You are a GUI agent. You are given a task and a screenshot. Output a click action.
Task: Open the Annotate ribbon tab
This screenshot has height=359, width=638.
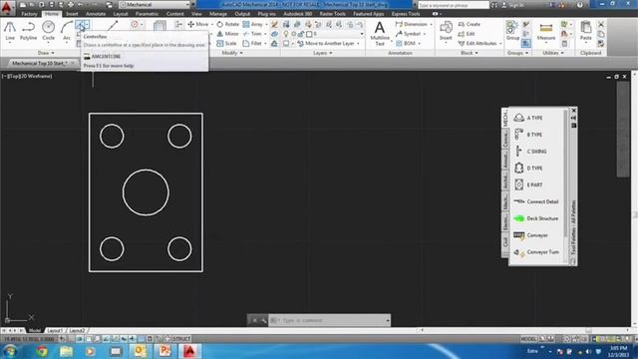tap(96, 14)
